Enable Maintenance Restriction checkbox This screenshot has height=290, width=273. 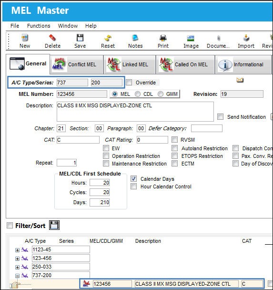coord(106,163)
